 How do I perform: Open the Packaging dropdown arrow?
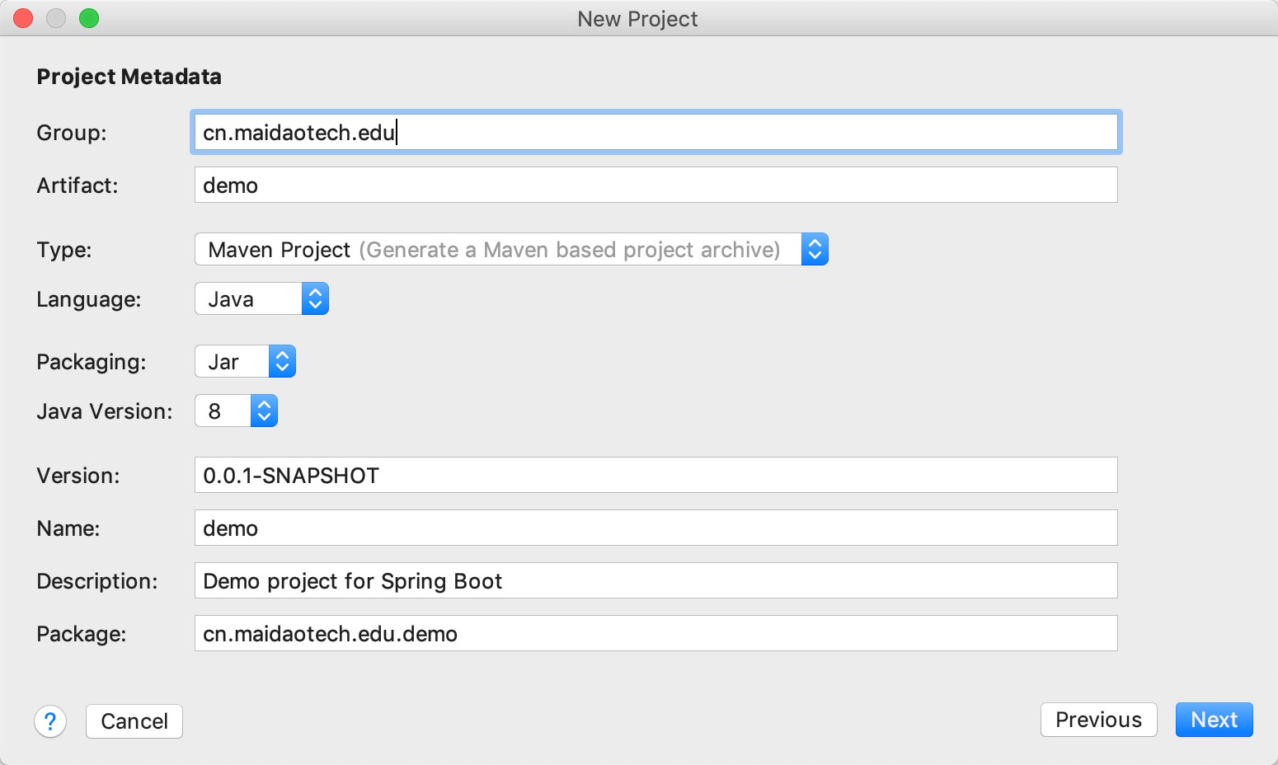pyautogui.click(x=282, y=361)
